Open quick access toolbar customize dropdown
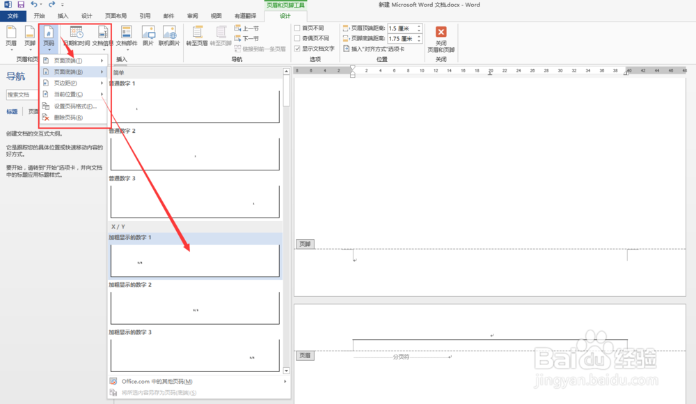 (x=62, y=5)
